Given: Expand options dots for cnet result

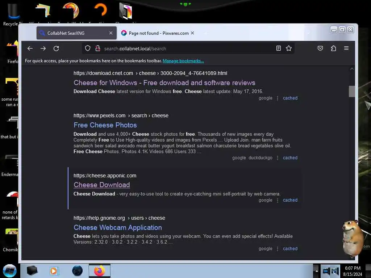Looking at the screenshot, I should (278, 98).
